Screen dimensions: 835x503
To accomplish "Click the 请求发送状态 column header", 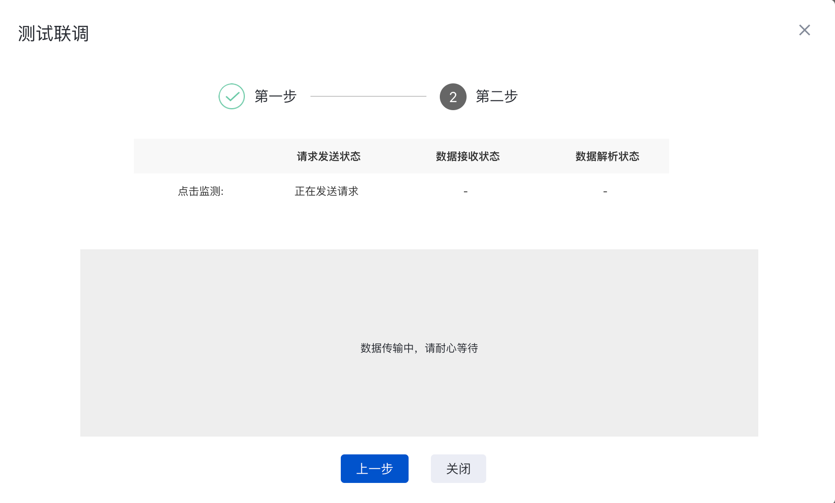I will click(329, 156).
